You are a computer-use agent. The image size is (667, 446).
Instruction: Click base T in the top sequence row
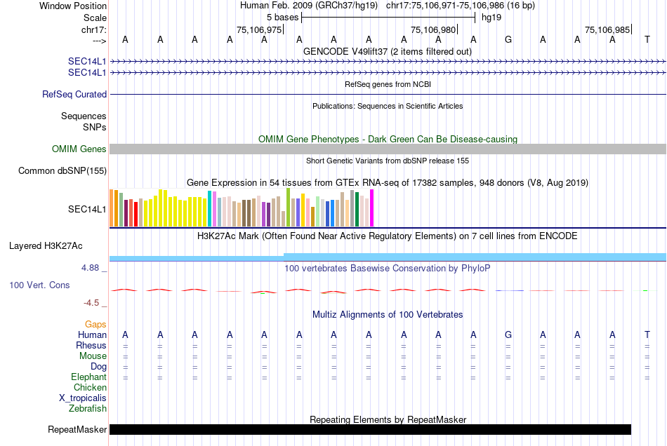click(x=647, y=39)
